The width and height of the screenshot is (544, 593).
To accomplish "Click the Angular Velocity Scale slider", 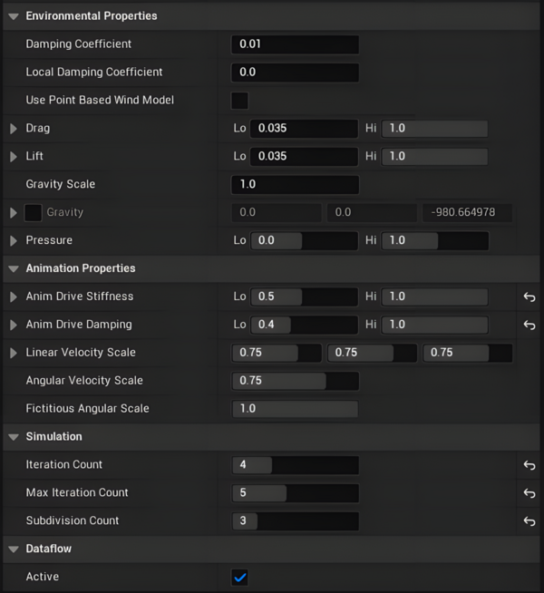I will (296, 381).
